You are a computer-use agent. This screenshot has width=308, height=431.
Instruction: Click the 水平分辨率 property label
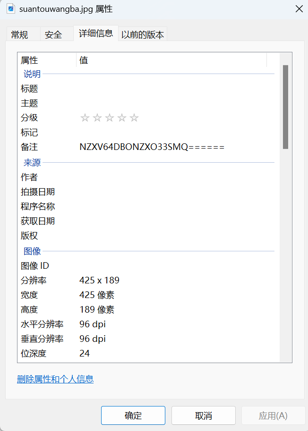42,324
